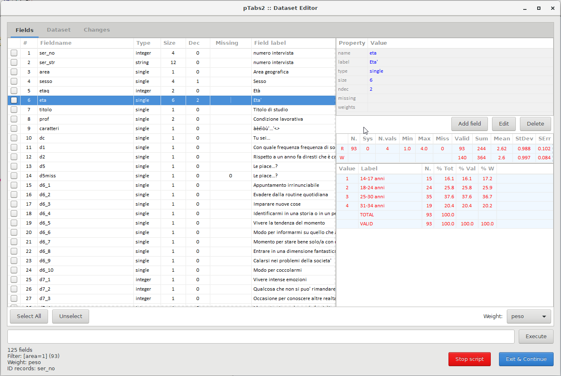Click the Size column header
The image size is (561, 376).
173,43
